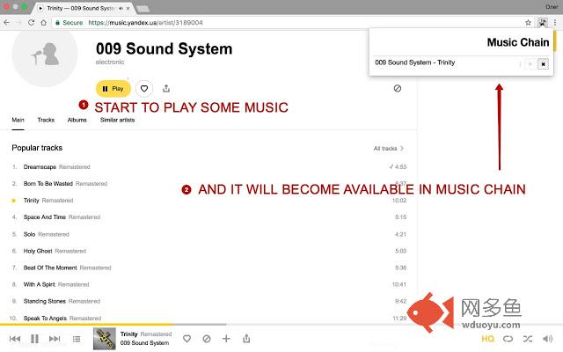Image resolution: width=563 pixels, height=352 pixels.
Task: Select the 009 Sound System - Trinity chain entry
Action: tap(414, 62)
